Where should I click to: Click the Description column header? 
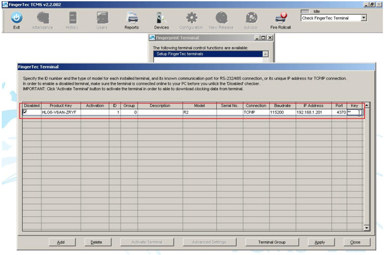pyautogui.click(x=160, y=106)
